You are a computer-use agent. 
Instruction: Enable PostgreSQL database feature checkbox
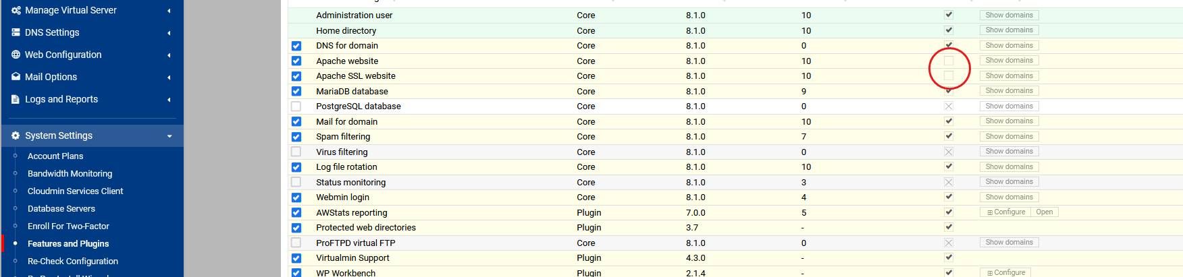coord(296,106)
